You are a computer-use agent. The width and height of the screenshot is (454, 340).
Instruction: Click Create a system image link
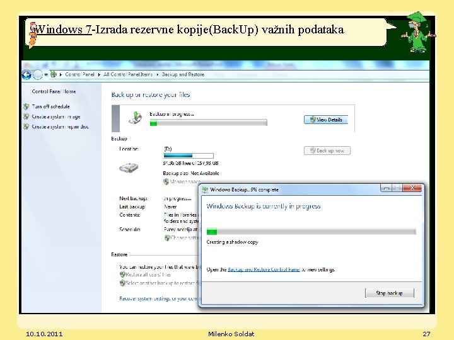[x=56, y=116]
